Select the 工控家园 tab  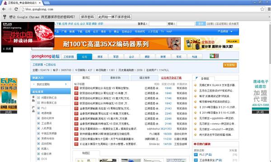pos(69,57)
